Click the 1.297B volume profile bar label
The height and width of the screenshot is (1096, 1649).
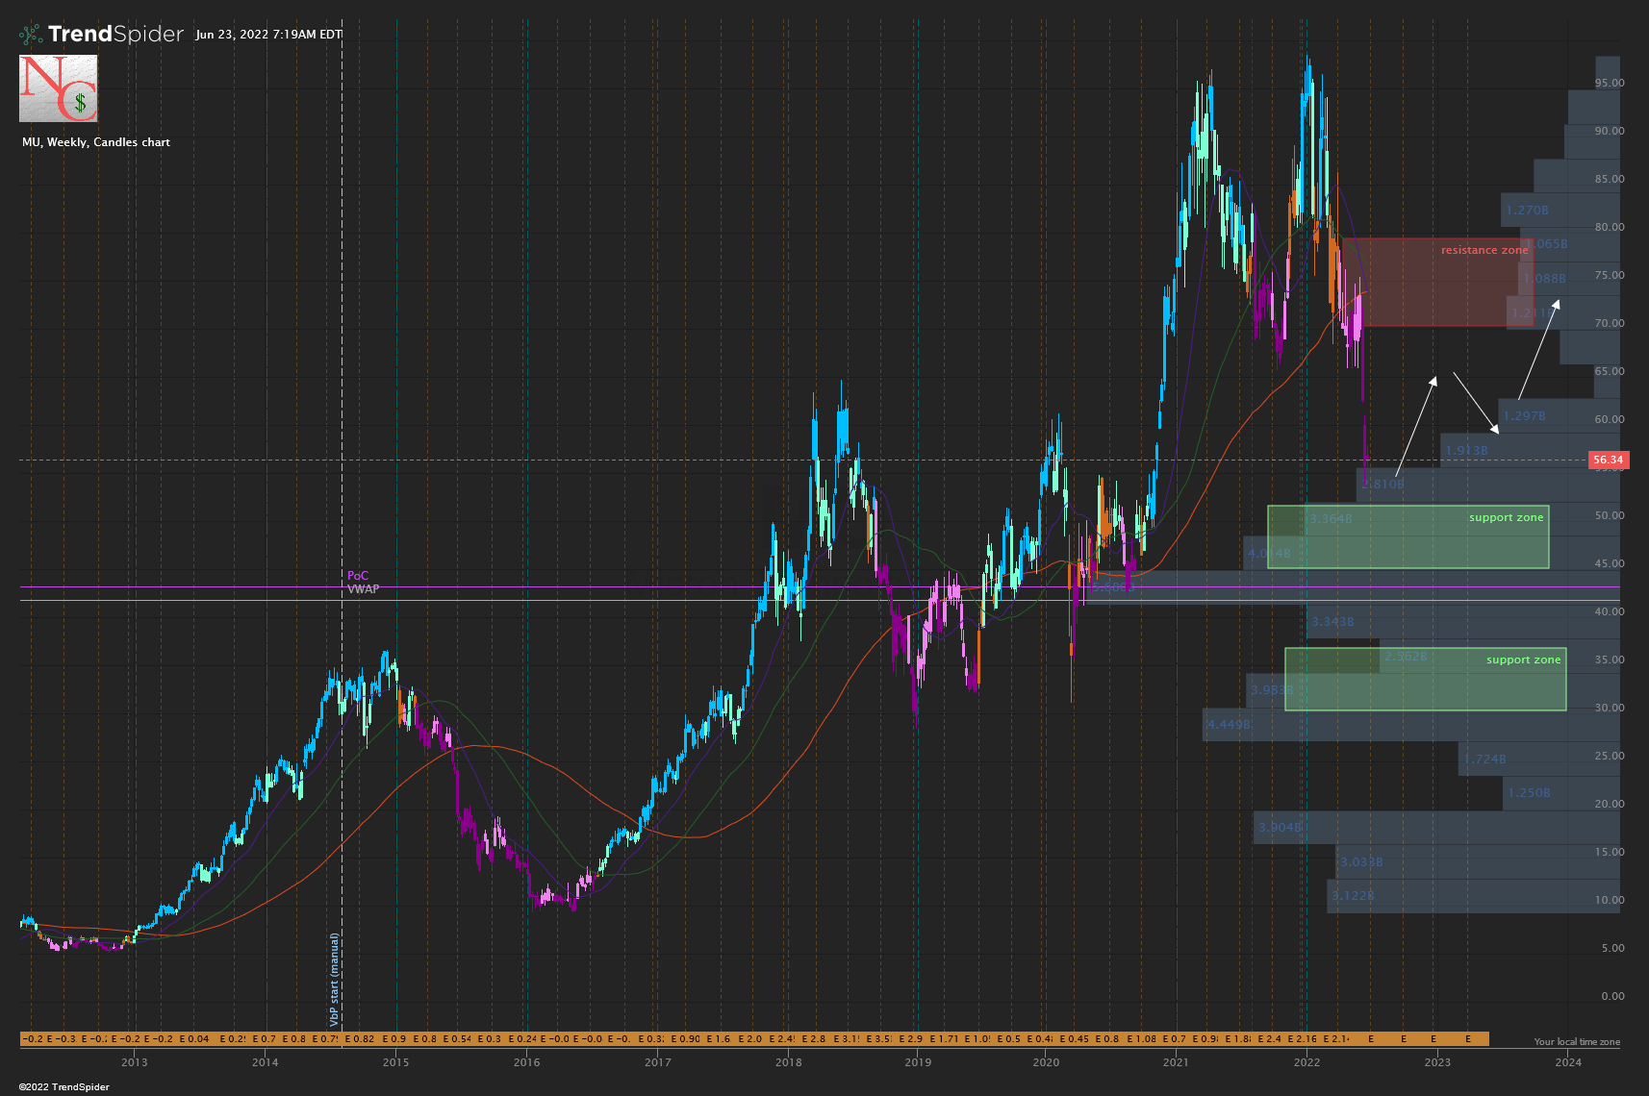1525,416
